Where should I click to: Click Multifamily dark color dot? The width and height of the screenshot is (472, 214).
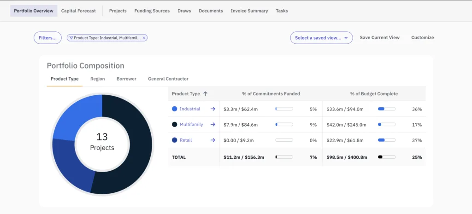click(174, 124)
